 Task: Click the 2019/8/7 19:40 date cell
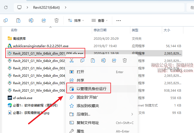[x=105, y=46]
